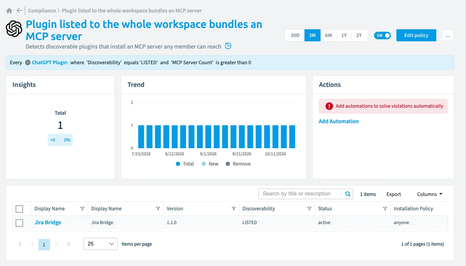The image size is (466, 266).
Task: Click the last bar in Trend chart
Action: 292,137
